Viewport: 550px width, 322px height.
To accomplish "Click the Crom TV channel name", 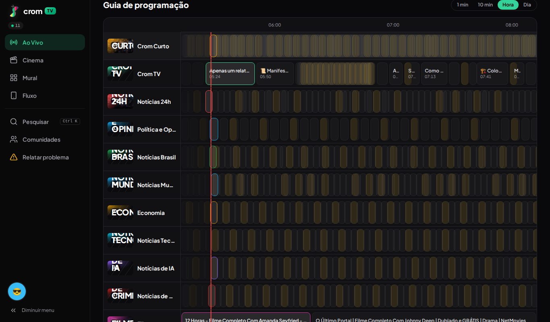I will (149, 74).
